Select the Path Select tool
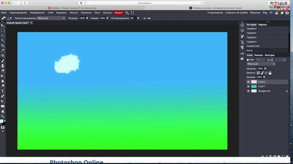The width and height of the screenshot is (293, 164). click(x=3, y=101)
